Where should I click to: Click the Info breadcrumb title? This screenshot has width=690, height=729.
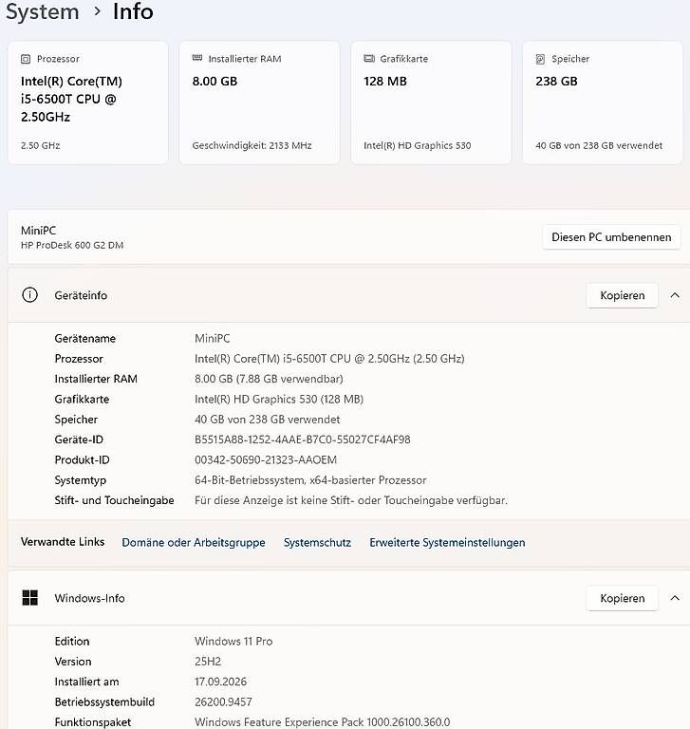(133, 11)
